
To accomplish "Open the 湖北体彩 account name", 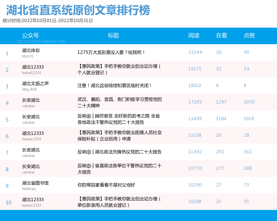I will click(31, 51).
